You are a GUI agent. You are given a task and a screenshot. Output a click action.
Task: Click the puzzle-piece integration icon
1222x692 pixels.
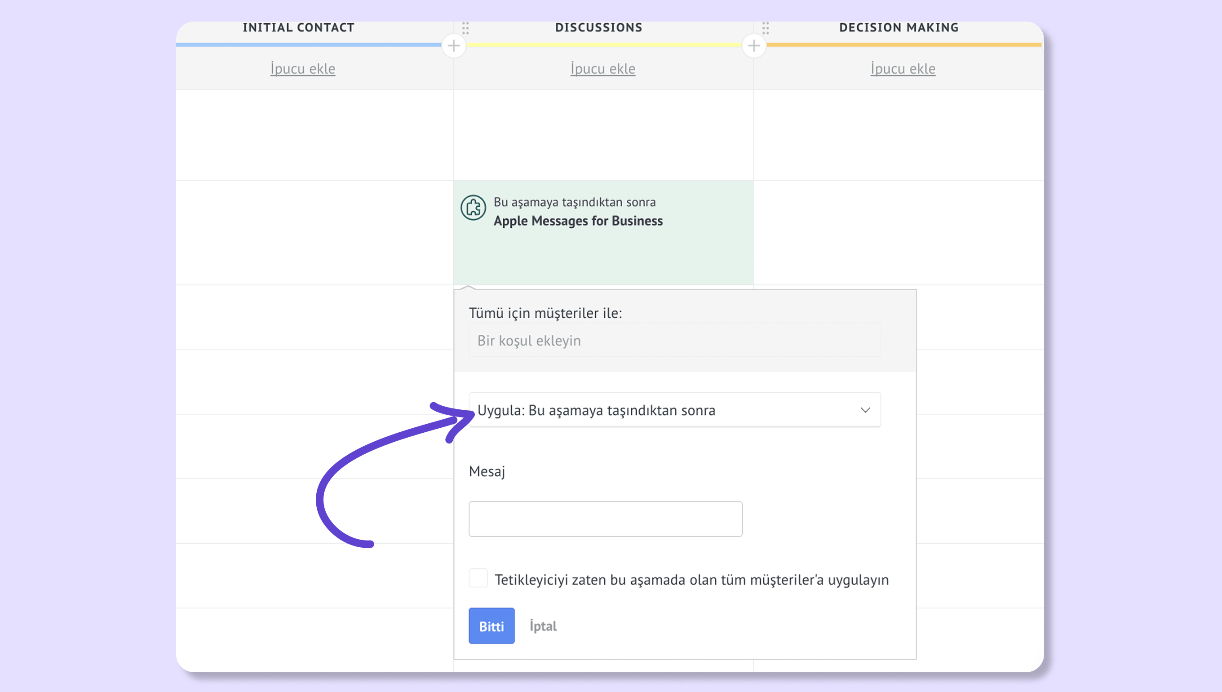click(x=473, y=208)
